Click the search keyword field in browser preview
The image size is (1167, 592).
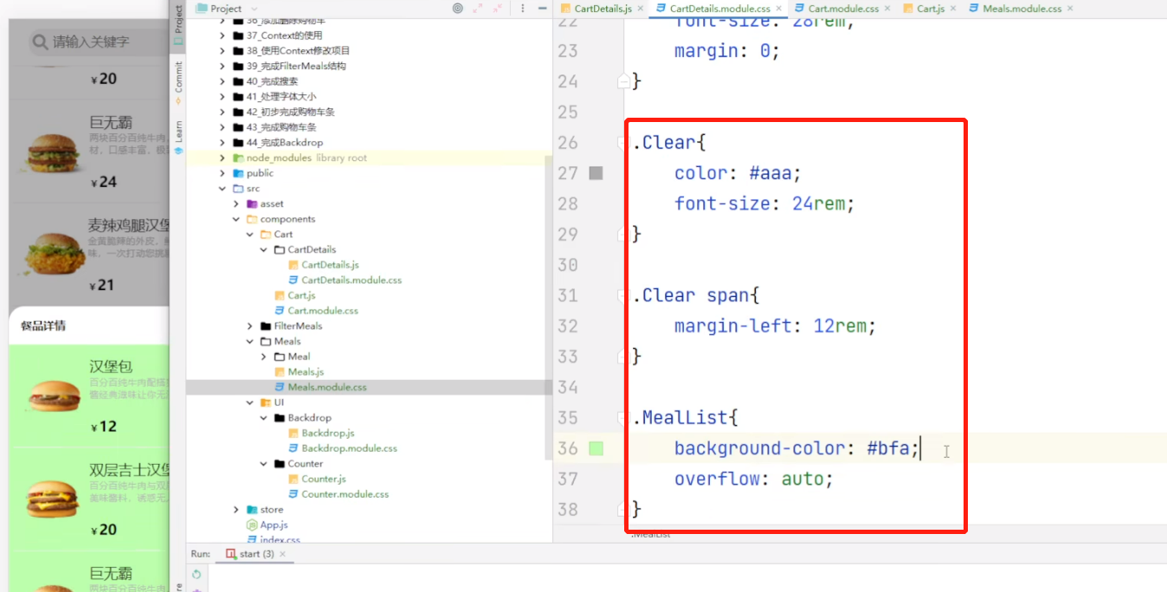click(97, 42)
